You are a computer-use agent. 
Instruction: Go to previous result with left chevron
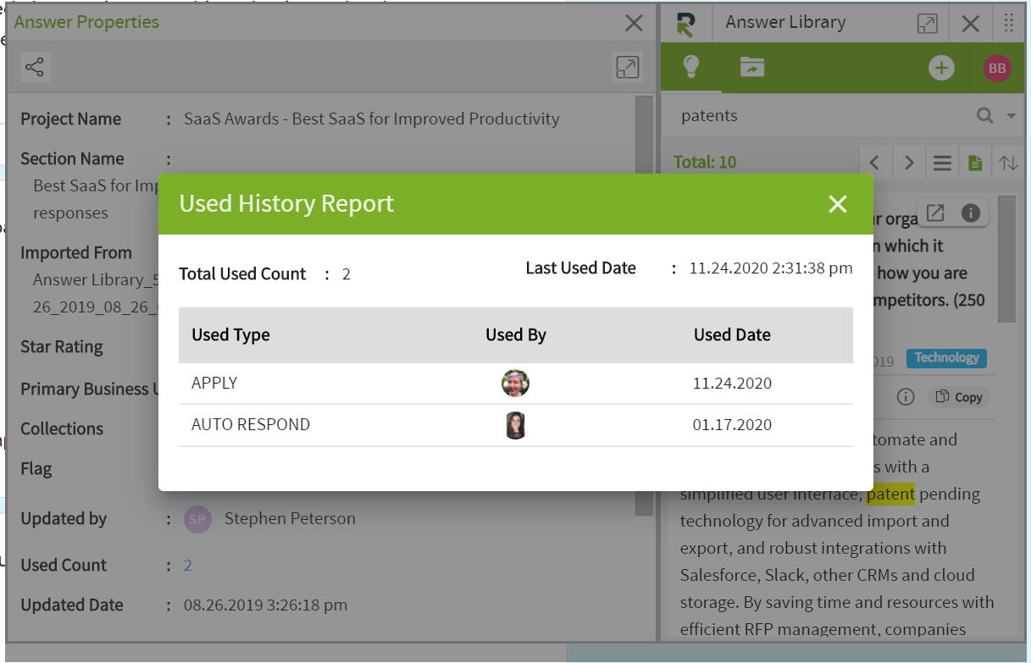(875, 162)
